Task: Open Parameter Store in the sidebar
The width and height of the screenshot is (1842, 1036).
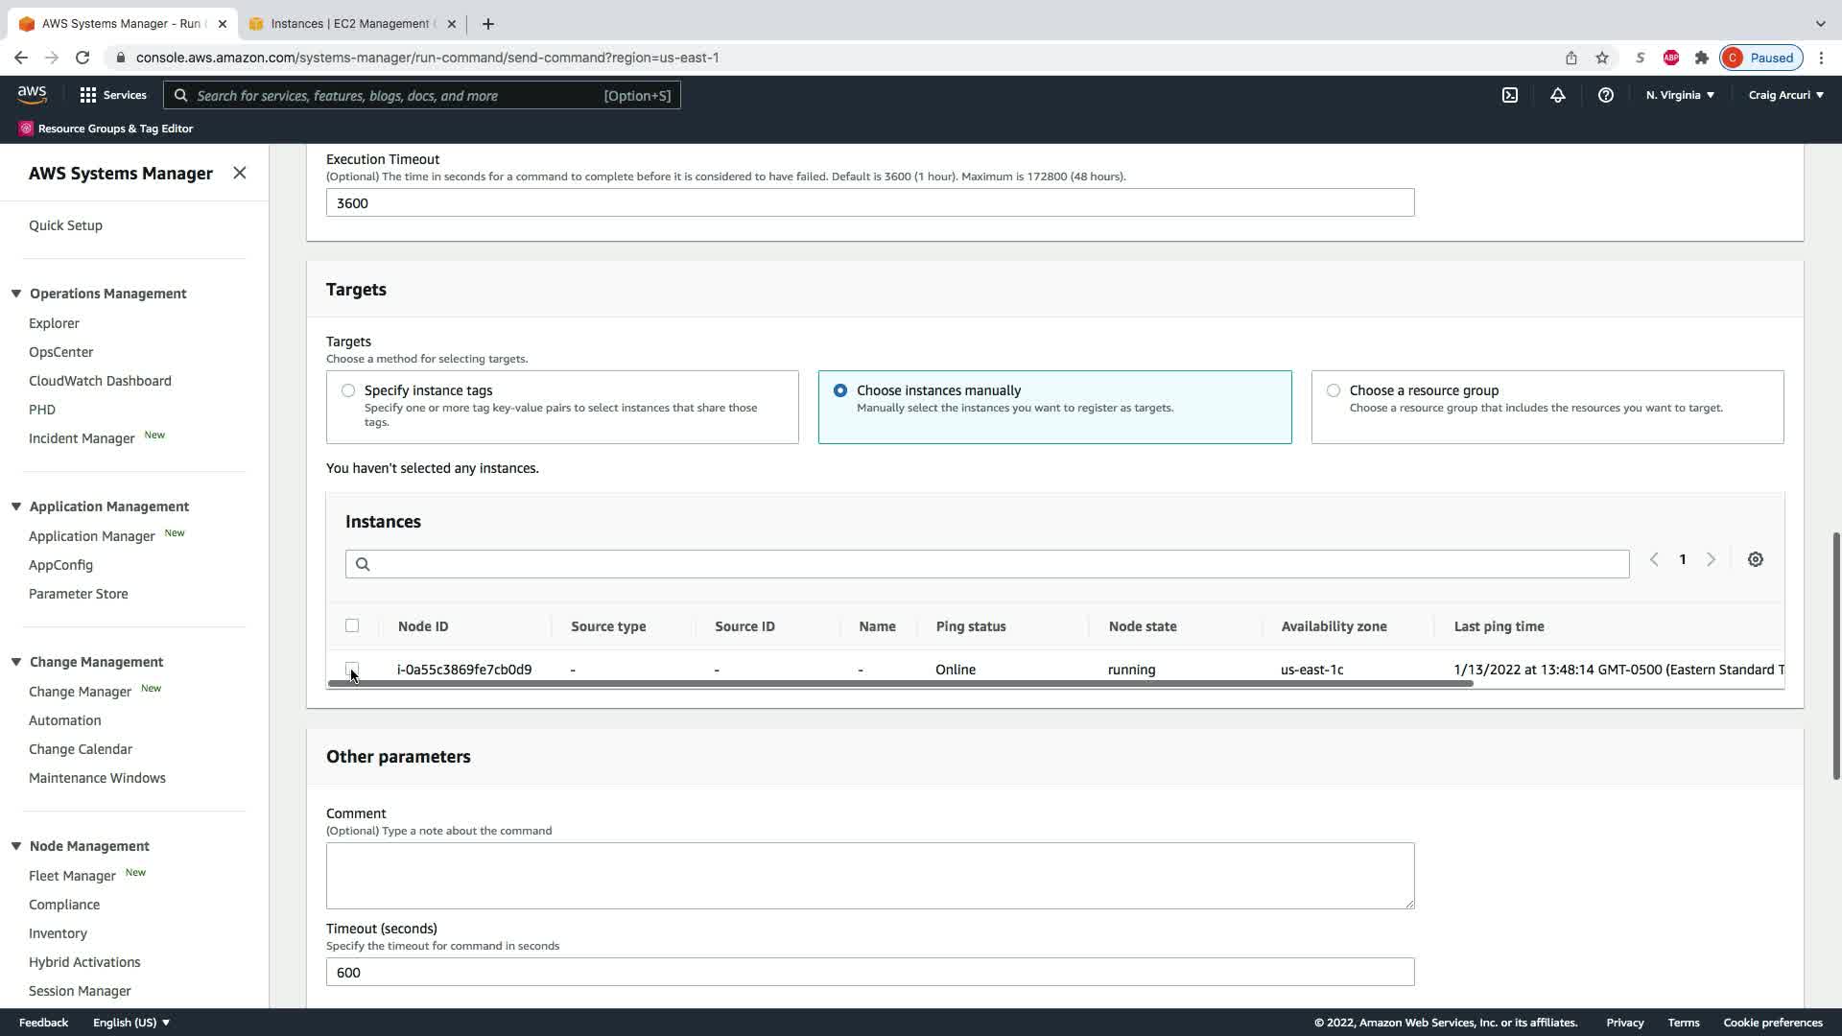Action: (x=78, y=594)
